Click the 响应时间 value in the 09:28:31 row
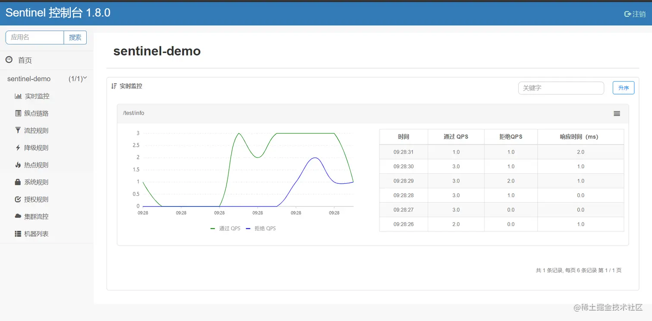 tap(580, 152)
